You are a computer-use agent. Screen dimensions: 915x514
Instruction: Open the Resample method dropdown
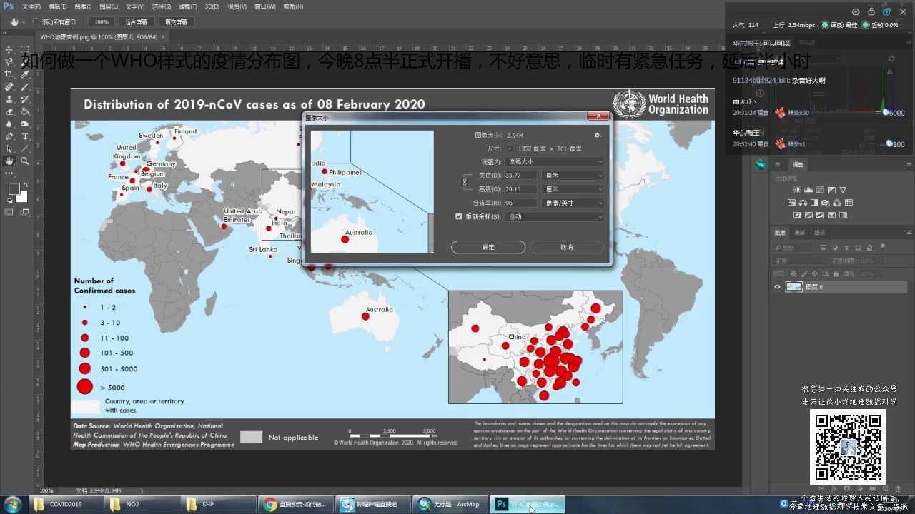(x=555, y=216)
